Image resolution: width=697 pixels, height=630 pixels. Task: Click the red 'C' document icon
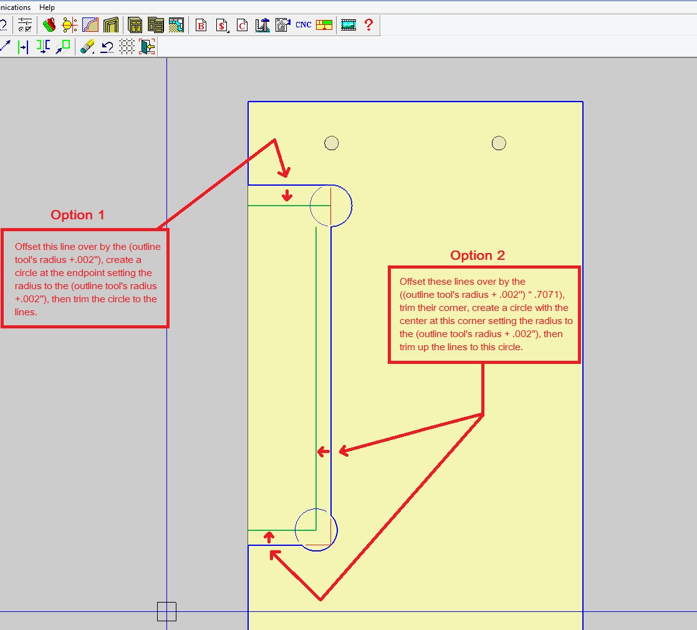coord(242,25)
